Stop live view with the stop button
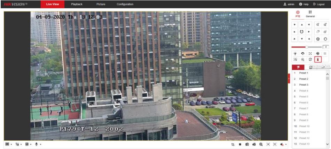331x149 pixels. pyautogui.click(x=240, y=144)
